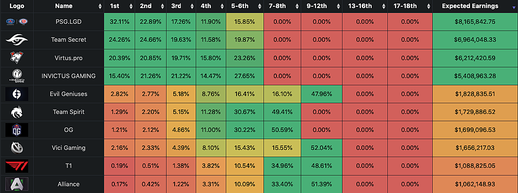This screenshot has width=518, height=193.
Task: Click Alliance 51.39% 9-12th cell
Action: (x=321, y=184)
